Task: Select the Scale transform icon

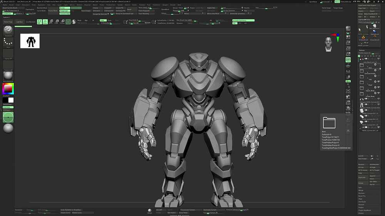Action: click(x=57, y=22)
